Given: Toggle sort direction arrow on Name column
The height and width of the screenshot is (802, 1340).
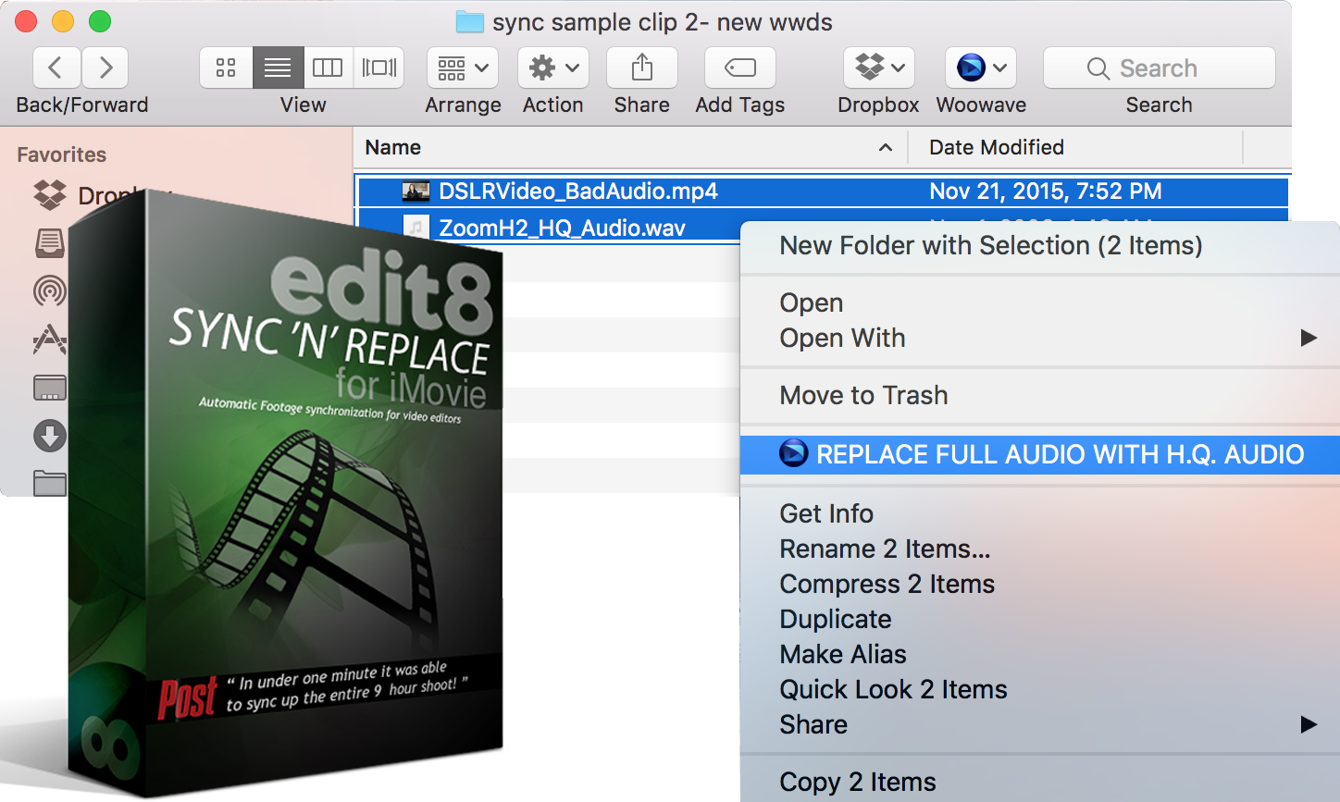Looking at the screenshot, I should (x=885, y=148).
